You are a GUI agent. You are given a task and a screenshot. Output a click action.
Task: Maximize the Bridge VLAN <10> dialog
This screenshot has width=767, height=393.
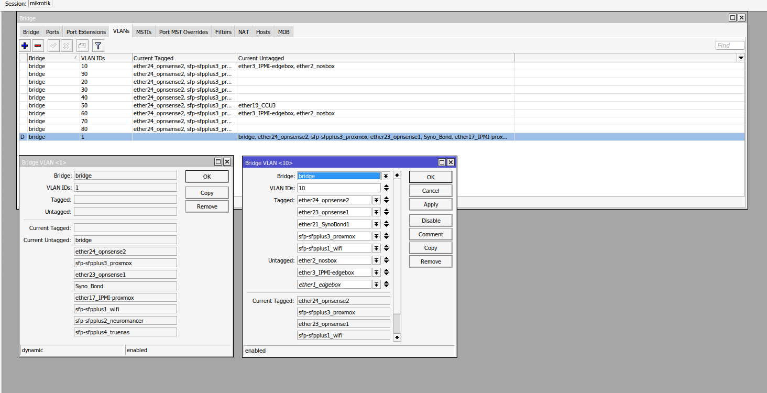442,162
